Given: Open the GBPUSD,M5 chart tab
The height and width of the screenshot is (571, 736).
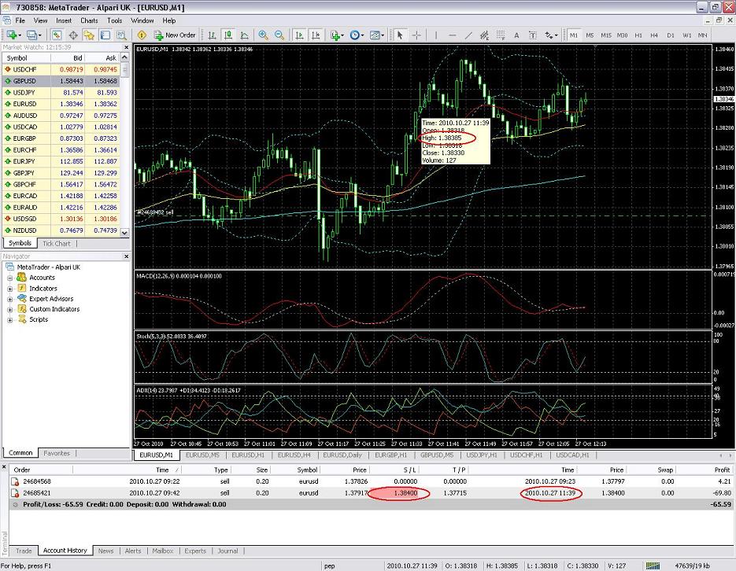Looking at the screenshot, I should click(x=437, y=455).
